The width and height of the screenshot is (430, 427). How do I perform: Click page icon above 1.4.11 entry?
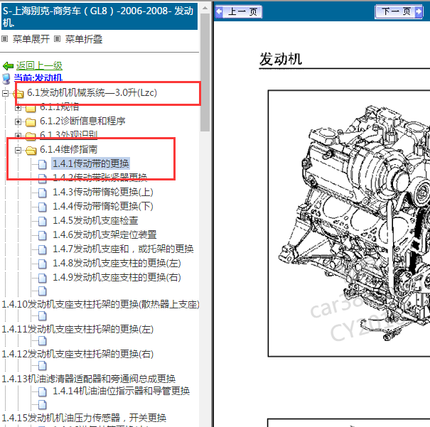coord(42,316)
